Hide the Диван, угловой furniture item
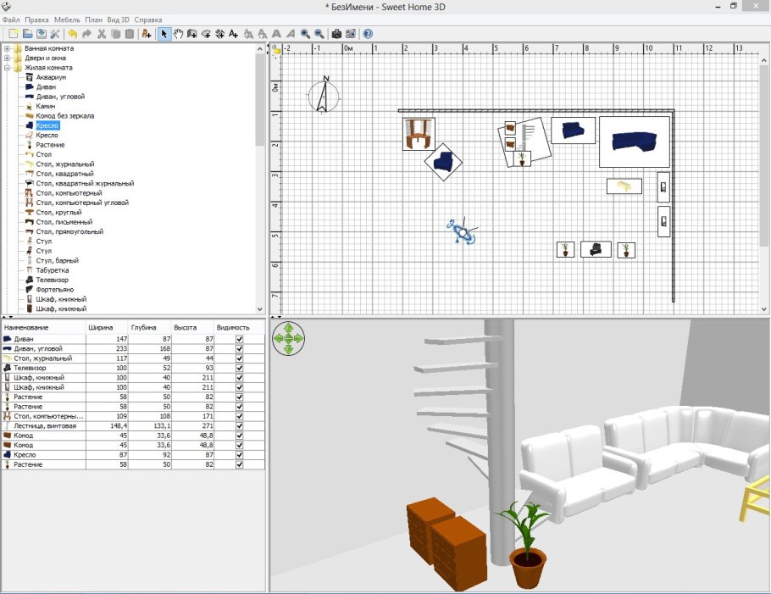771x594 pixels. click(240, 348)
